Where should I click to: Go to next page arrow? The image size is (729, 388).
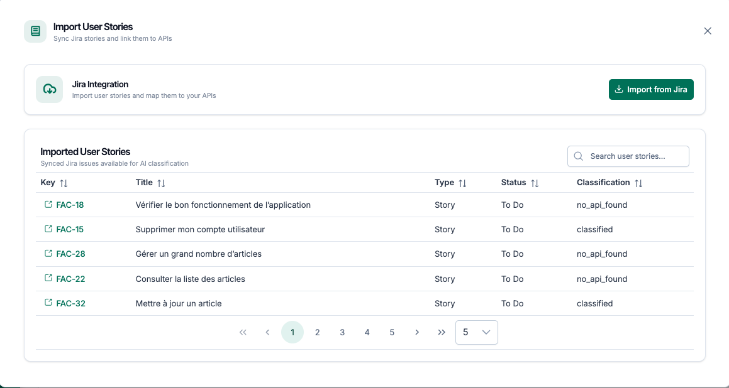tap(416, 333)
